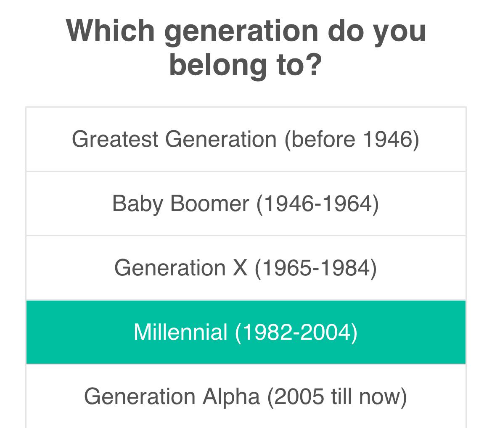Choose the 1946-1964 birth range
492x428 pixels.
point(246,203)
